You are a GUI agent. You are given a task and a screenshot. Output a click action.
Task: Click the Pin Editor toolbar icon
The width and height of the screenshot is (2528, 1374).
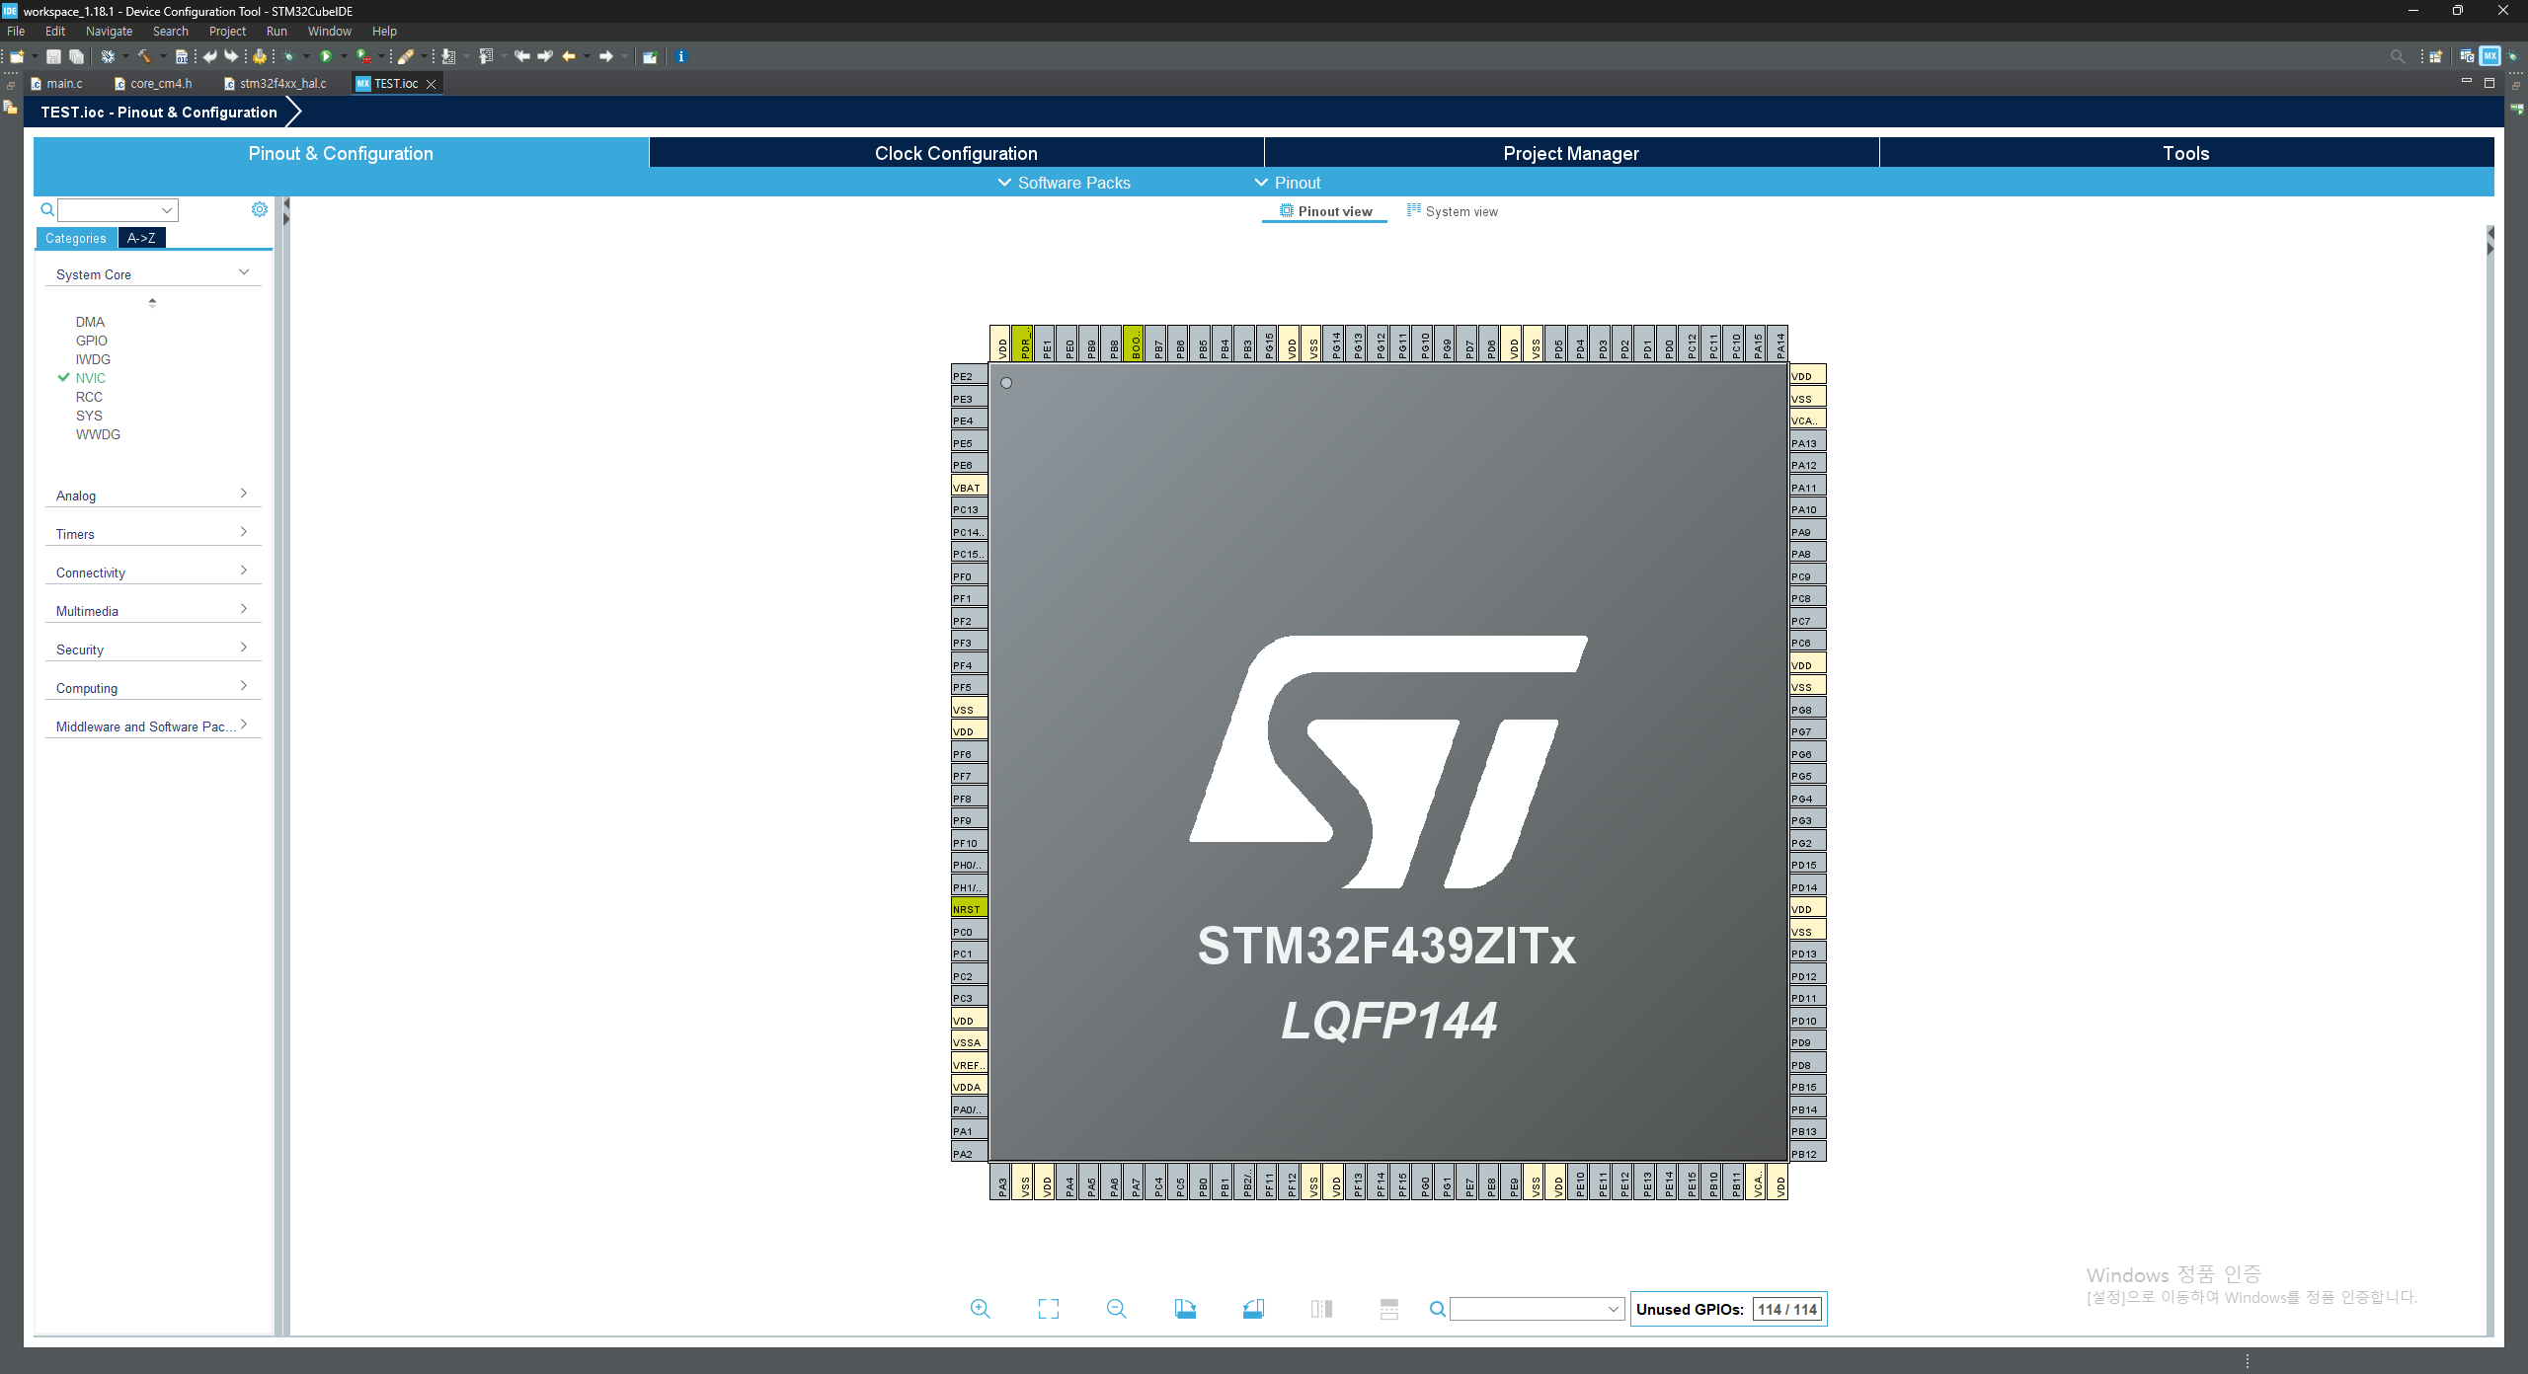tap(650, 56)
